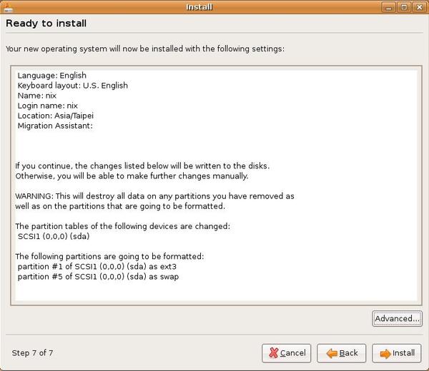Click the 'Name: nix' line

37,96
